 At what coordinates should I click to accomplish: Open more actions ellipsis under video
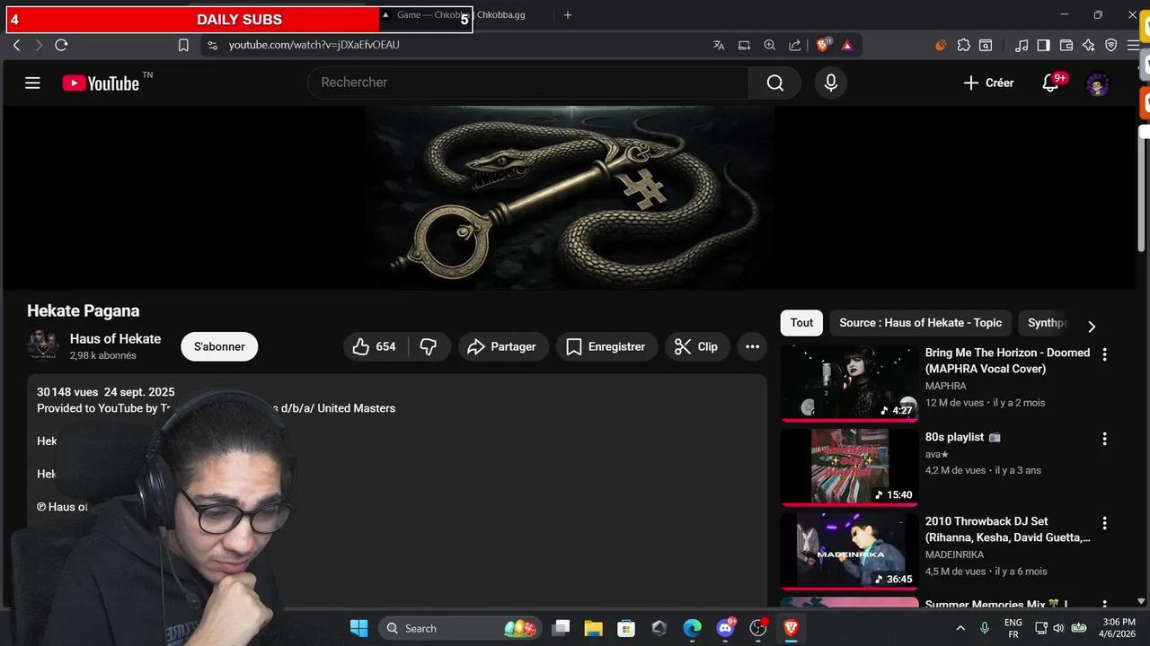752,346
